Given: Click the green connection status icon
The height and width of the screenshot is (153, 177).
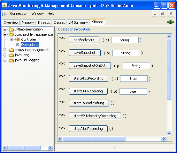Looking at the screenshot, I should [x=170, y=22].
